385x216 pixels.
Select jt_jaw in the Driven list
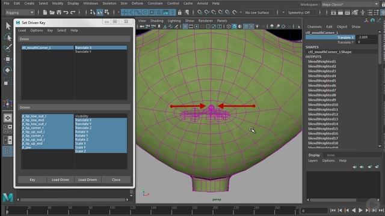click(48, 148)
